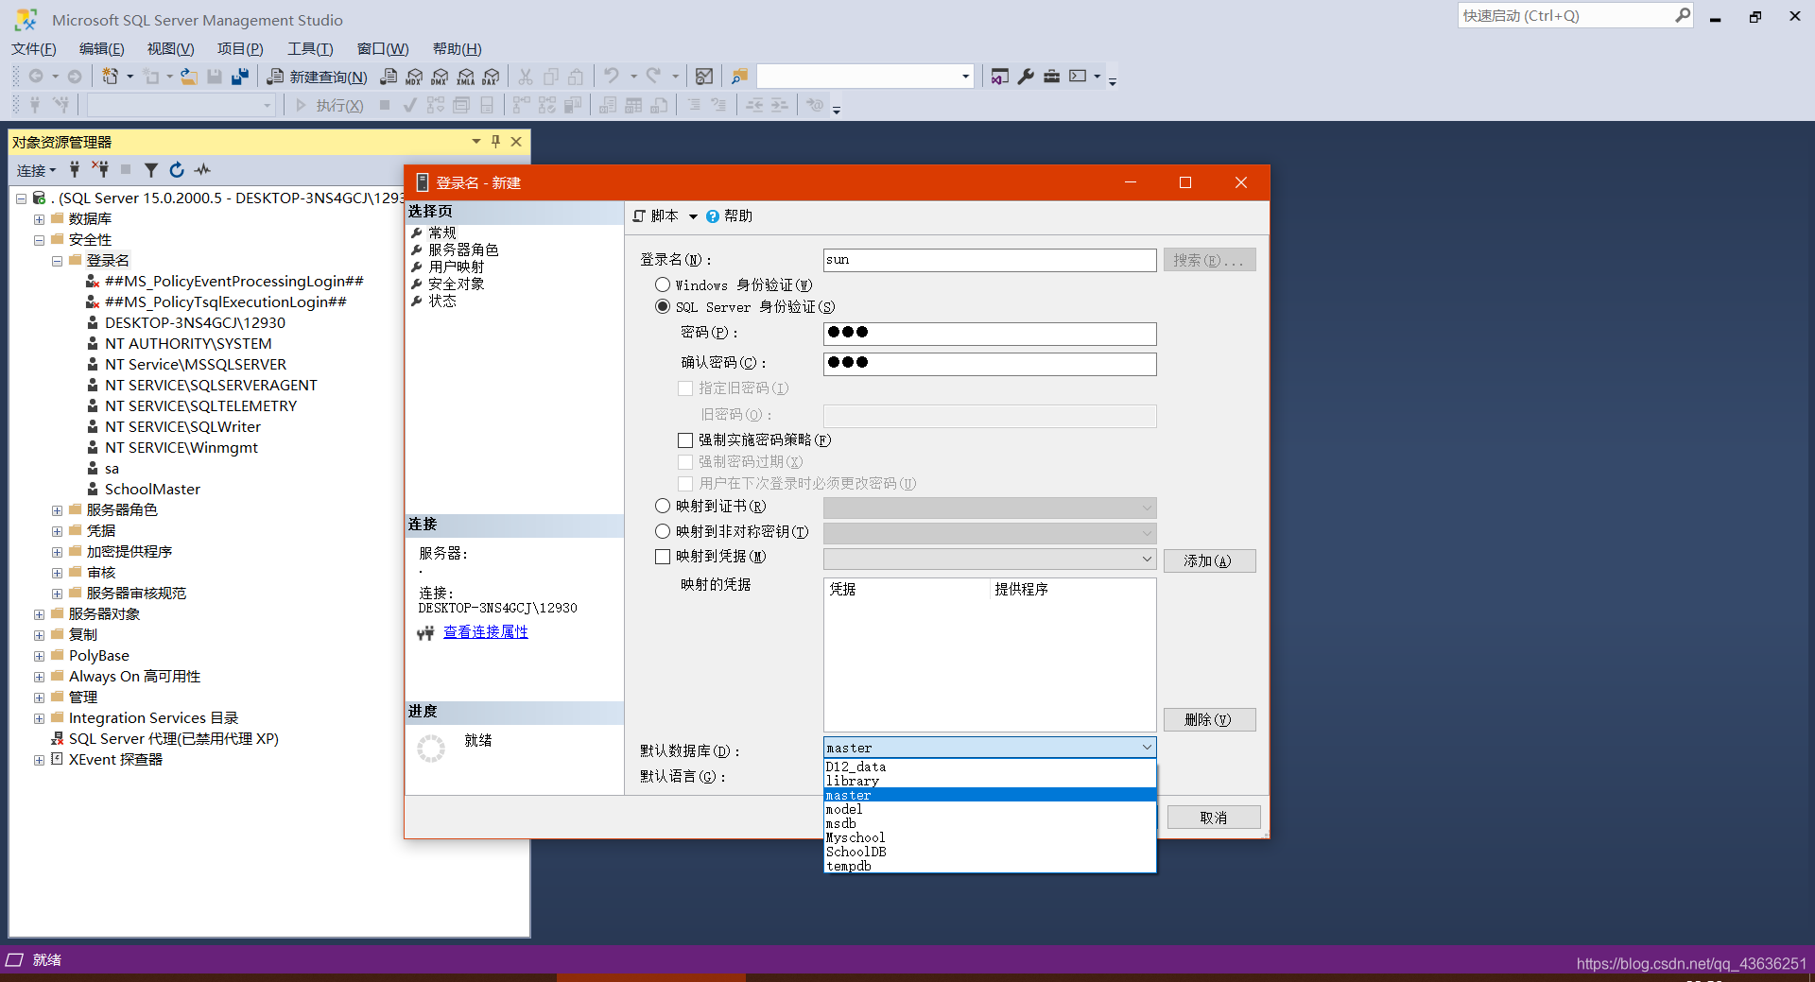Select 映射到证书 radio button
Screen dimensions: 1815x982
tap(663, 506)
